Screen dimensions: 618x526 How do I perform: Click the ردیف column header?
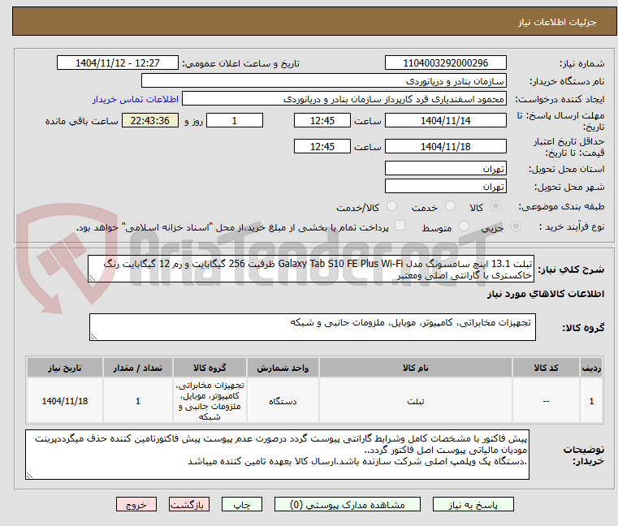(591, 368)
